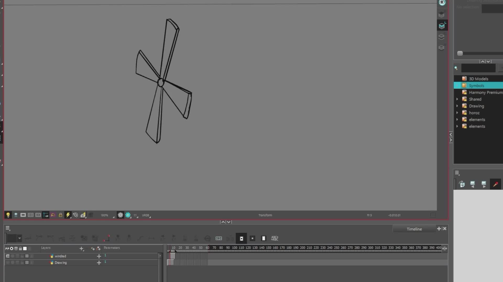Toggle visibility of the windrad layer
Image resolution: width=503 pixels, height=282 pixels.
[x=8, y=256]
